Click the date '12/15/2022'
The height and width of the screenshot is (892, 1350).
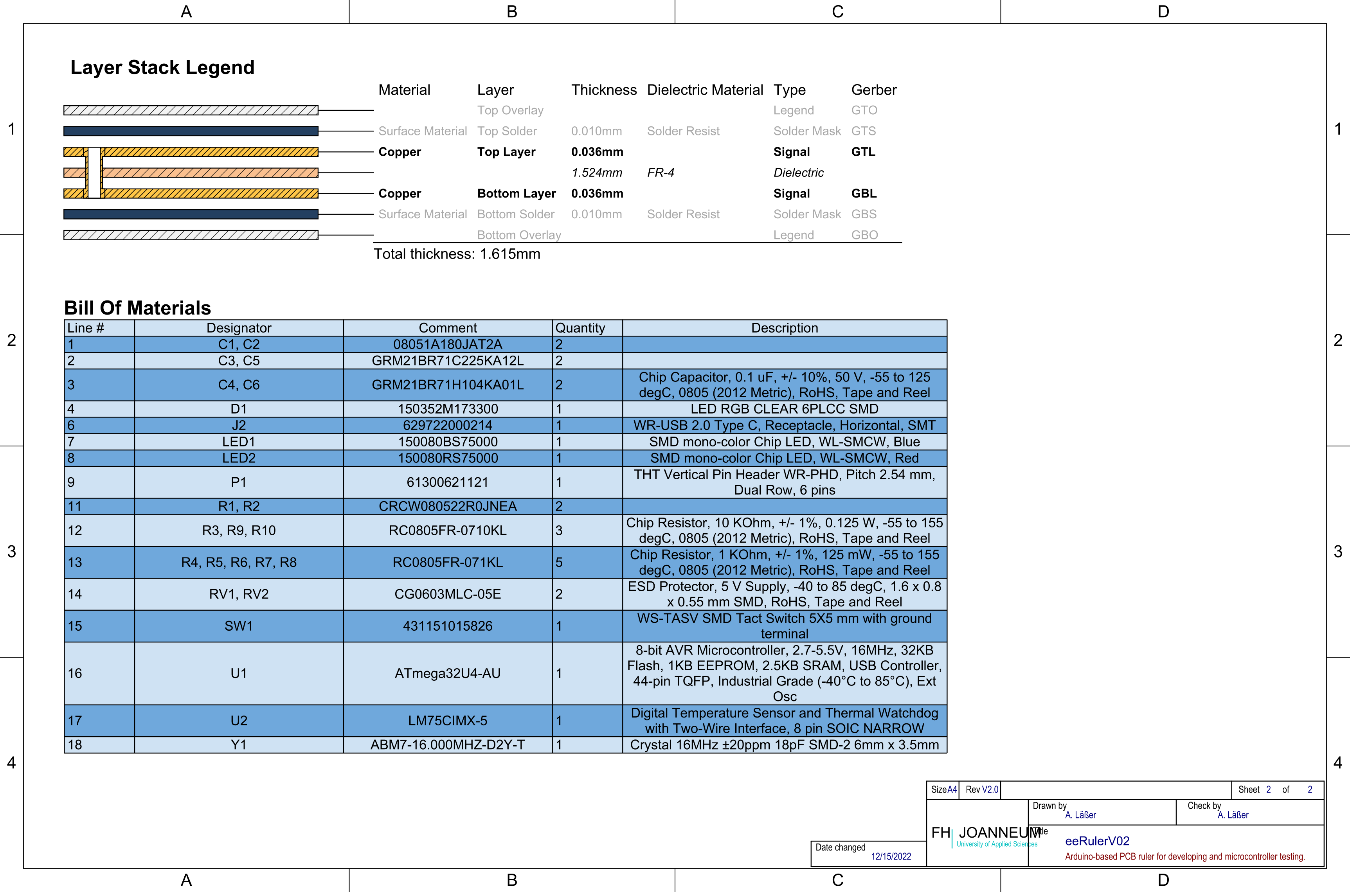(x=891, y=856)
